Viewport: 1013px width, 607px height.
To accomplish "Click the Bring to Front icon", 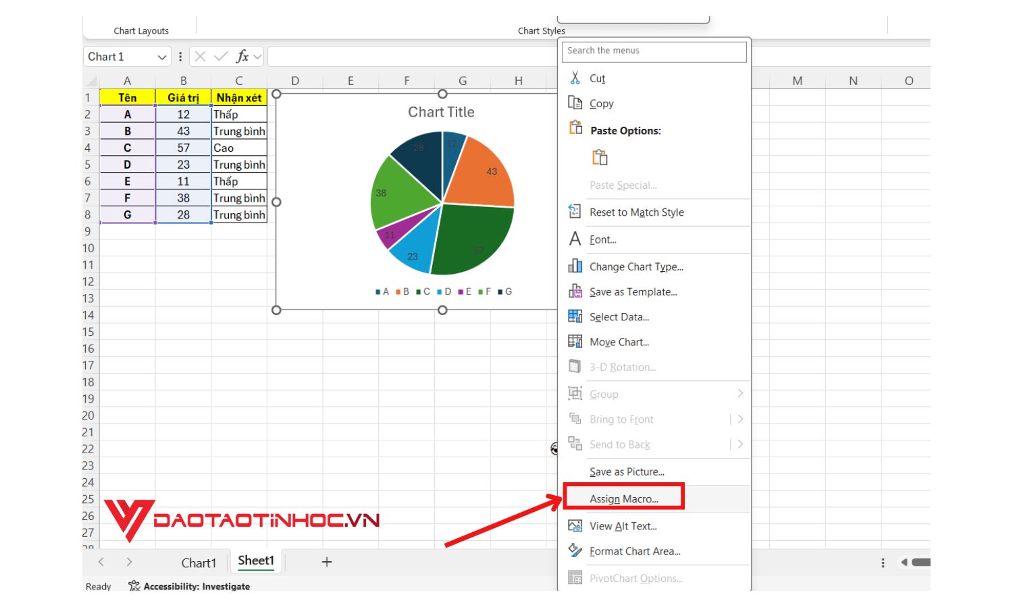I will [575, 419].
